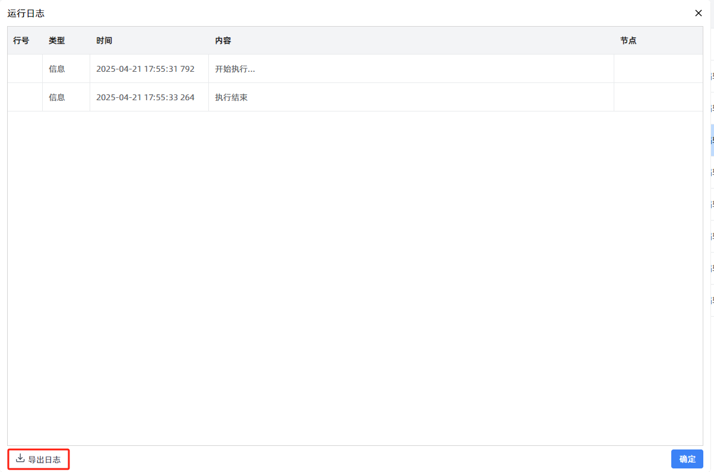Click the 信息 type label of first row
This screenshot has height=472, width=714.
56,68
